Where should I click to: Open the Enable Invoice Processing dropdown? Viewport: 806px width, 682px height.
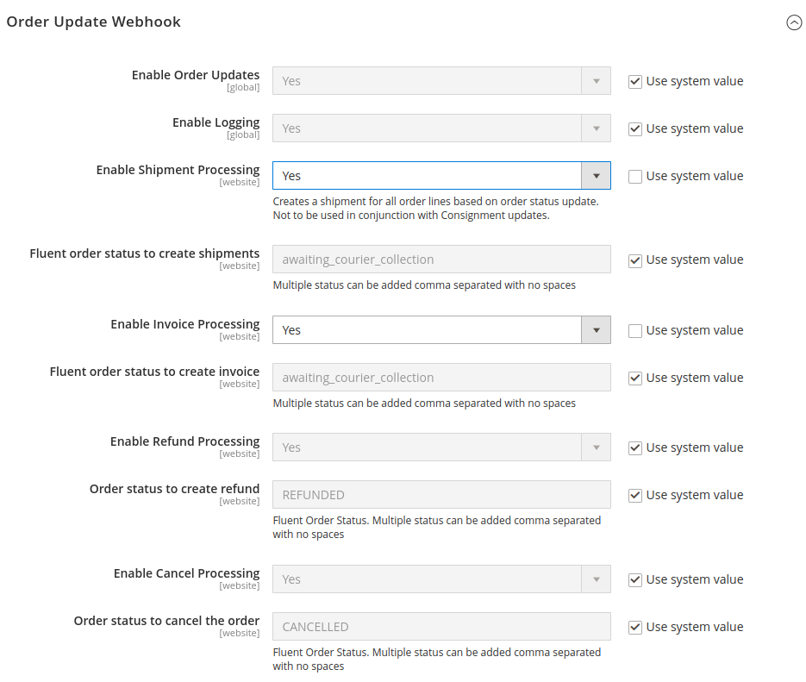coord(441,330)
